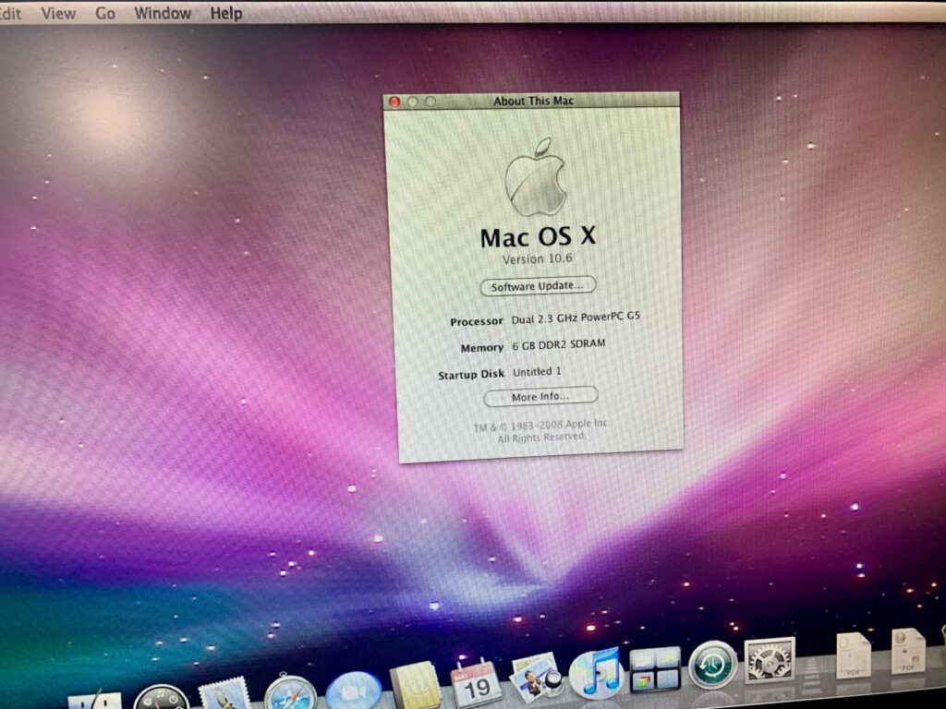Launch Preview from the Dock
This screenshot has width=946, height=709.
click(537, 678)
